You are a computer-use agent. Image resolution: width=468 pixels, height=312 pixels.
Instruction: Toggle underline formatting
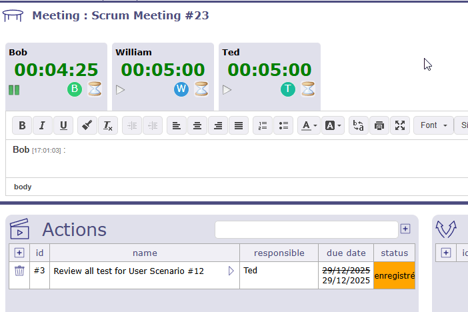click(x=63, y=125)
